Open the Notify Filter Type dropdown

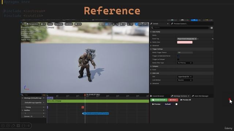click(x=185, y=63)
